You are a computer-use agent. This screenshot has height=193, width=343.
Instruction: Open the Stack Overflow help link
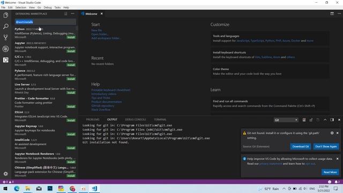pyautogui.click(x=101, y=110)
